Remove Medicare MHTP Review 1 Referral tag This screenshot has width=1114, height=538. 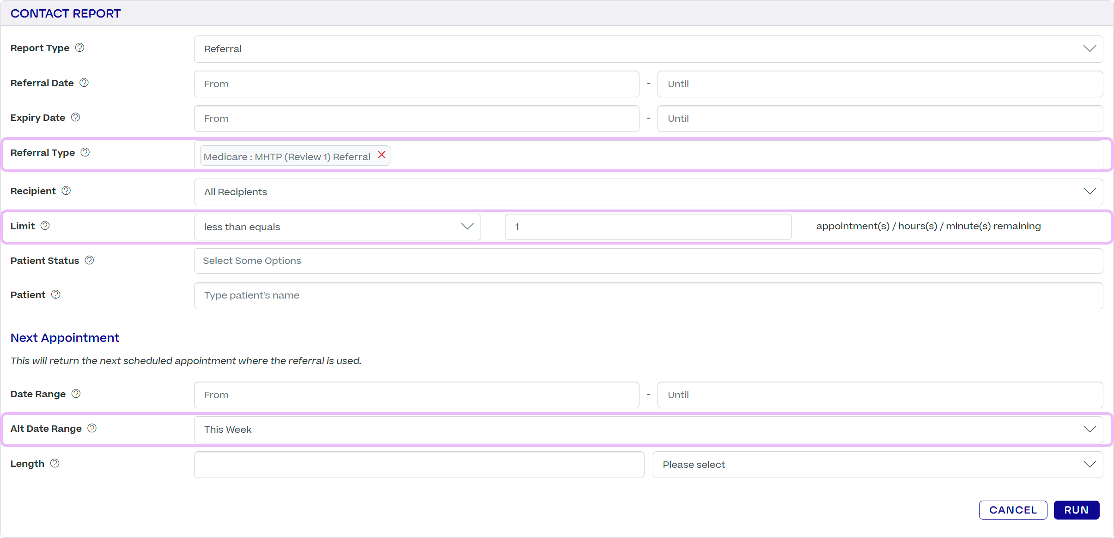pyautogui.click(x=382, y=155)
